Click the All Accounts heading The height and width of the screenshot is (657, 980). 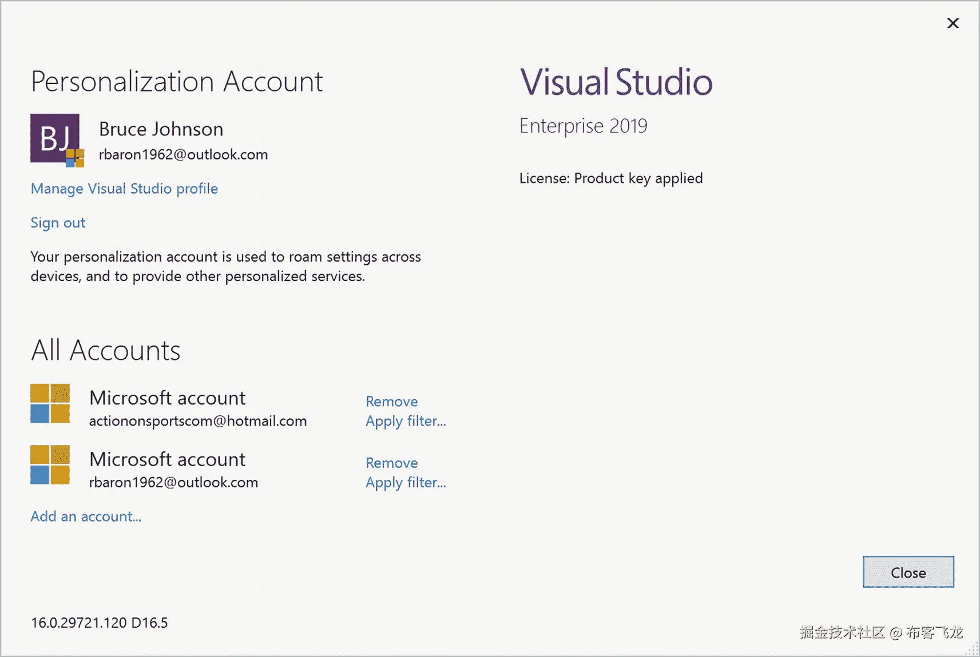[106, 350]
